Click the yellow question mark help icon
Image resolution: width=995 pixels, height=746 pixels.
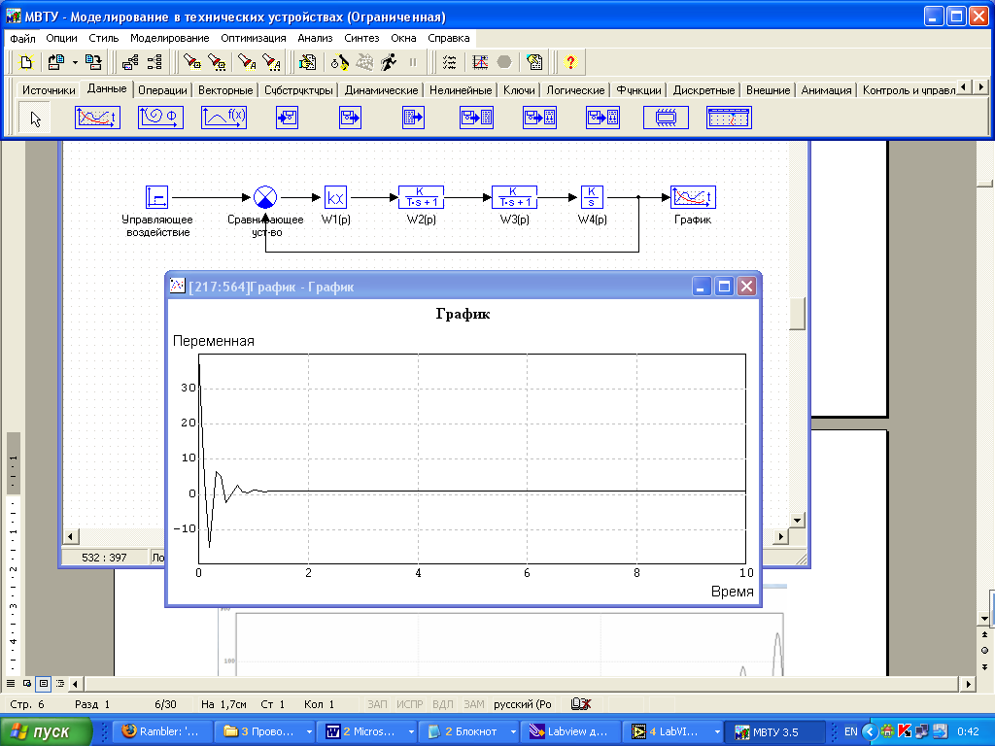(x=570, y=62)
